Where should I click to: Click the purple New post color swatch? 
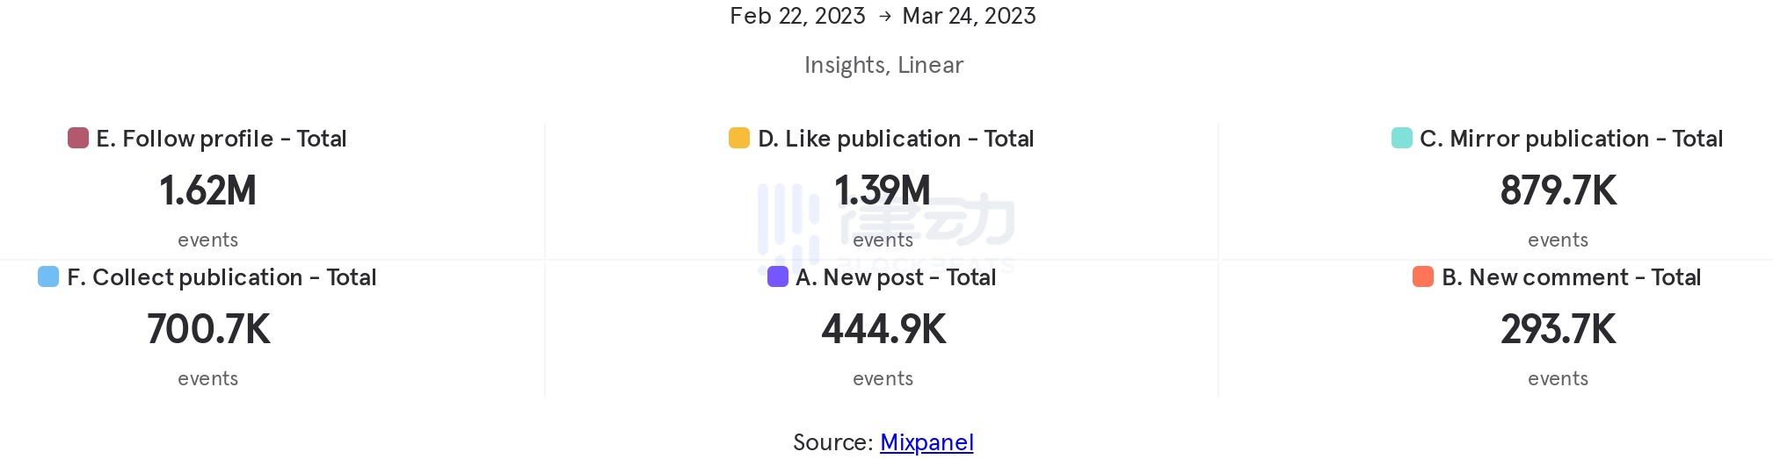pyautogui.click(x=778, y=276)
